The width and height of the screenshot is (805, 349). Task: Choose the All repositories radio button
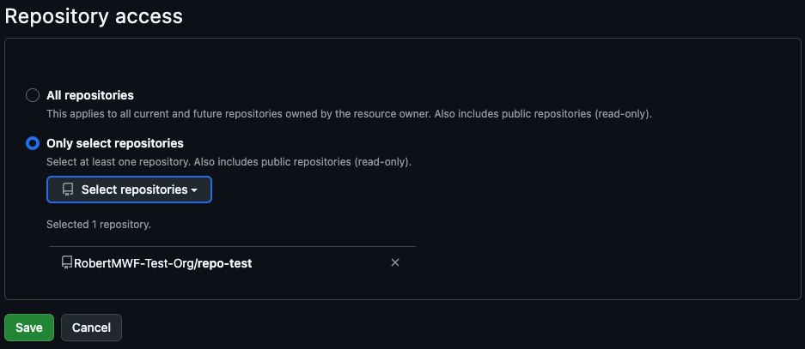[33, 95]
